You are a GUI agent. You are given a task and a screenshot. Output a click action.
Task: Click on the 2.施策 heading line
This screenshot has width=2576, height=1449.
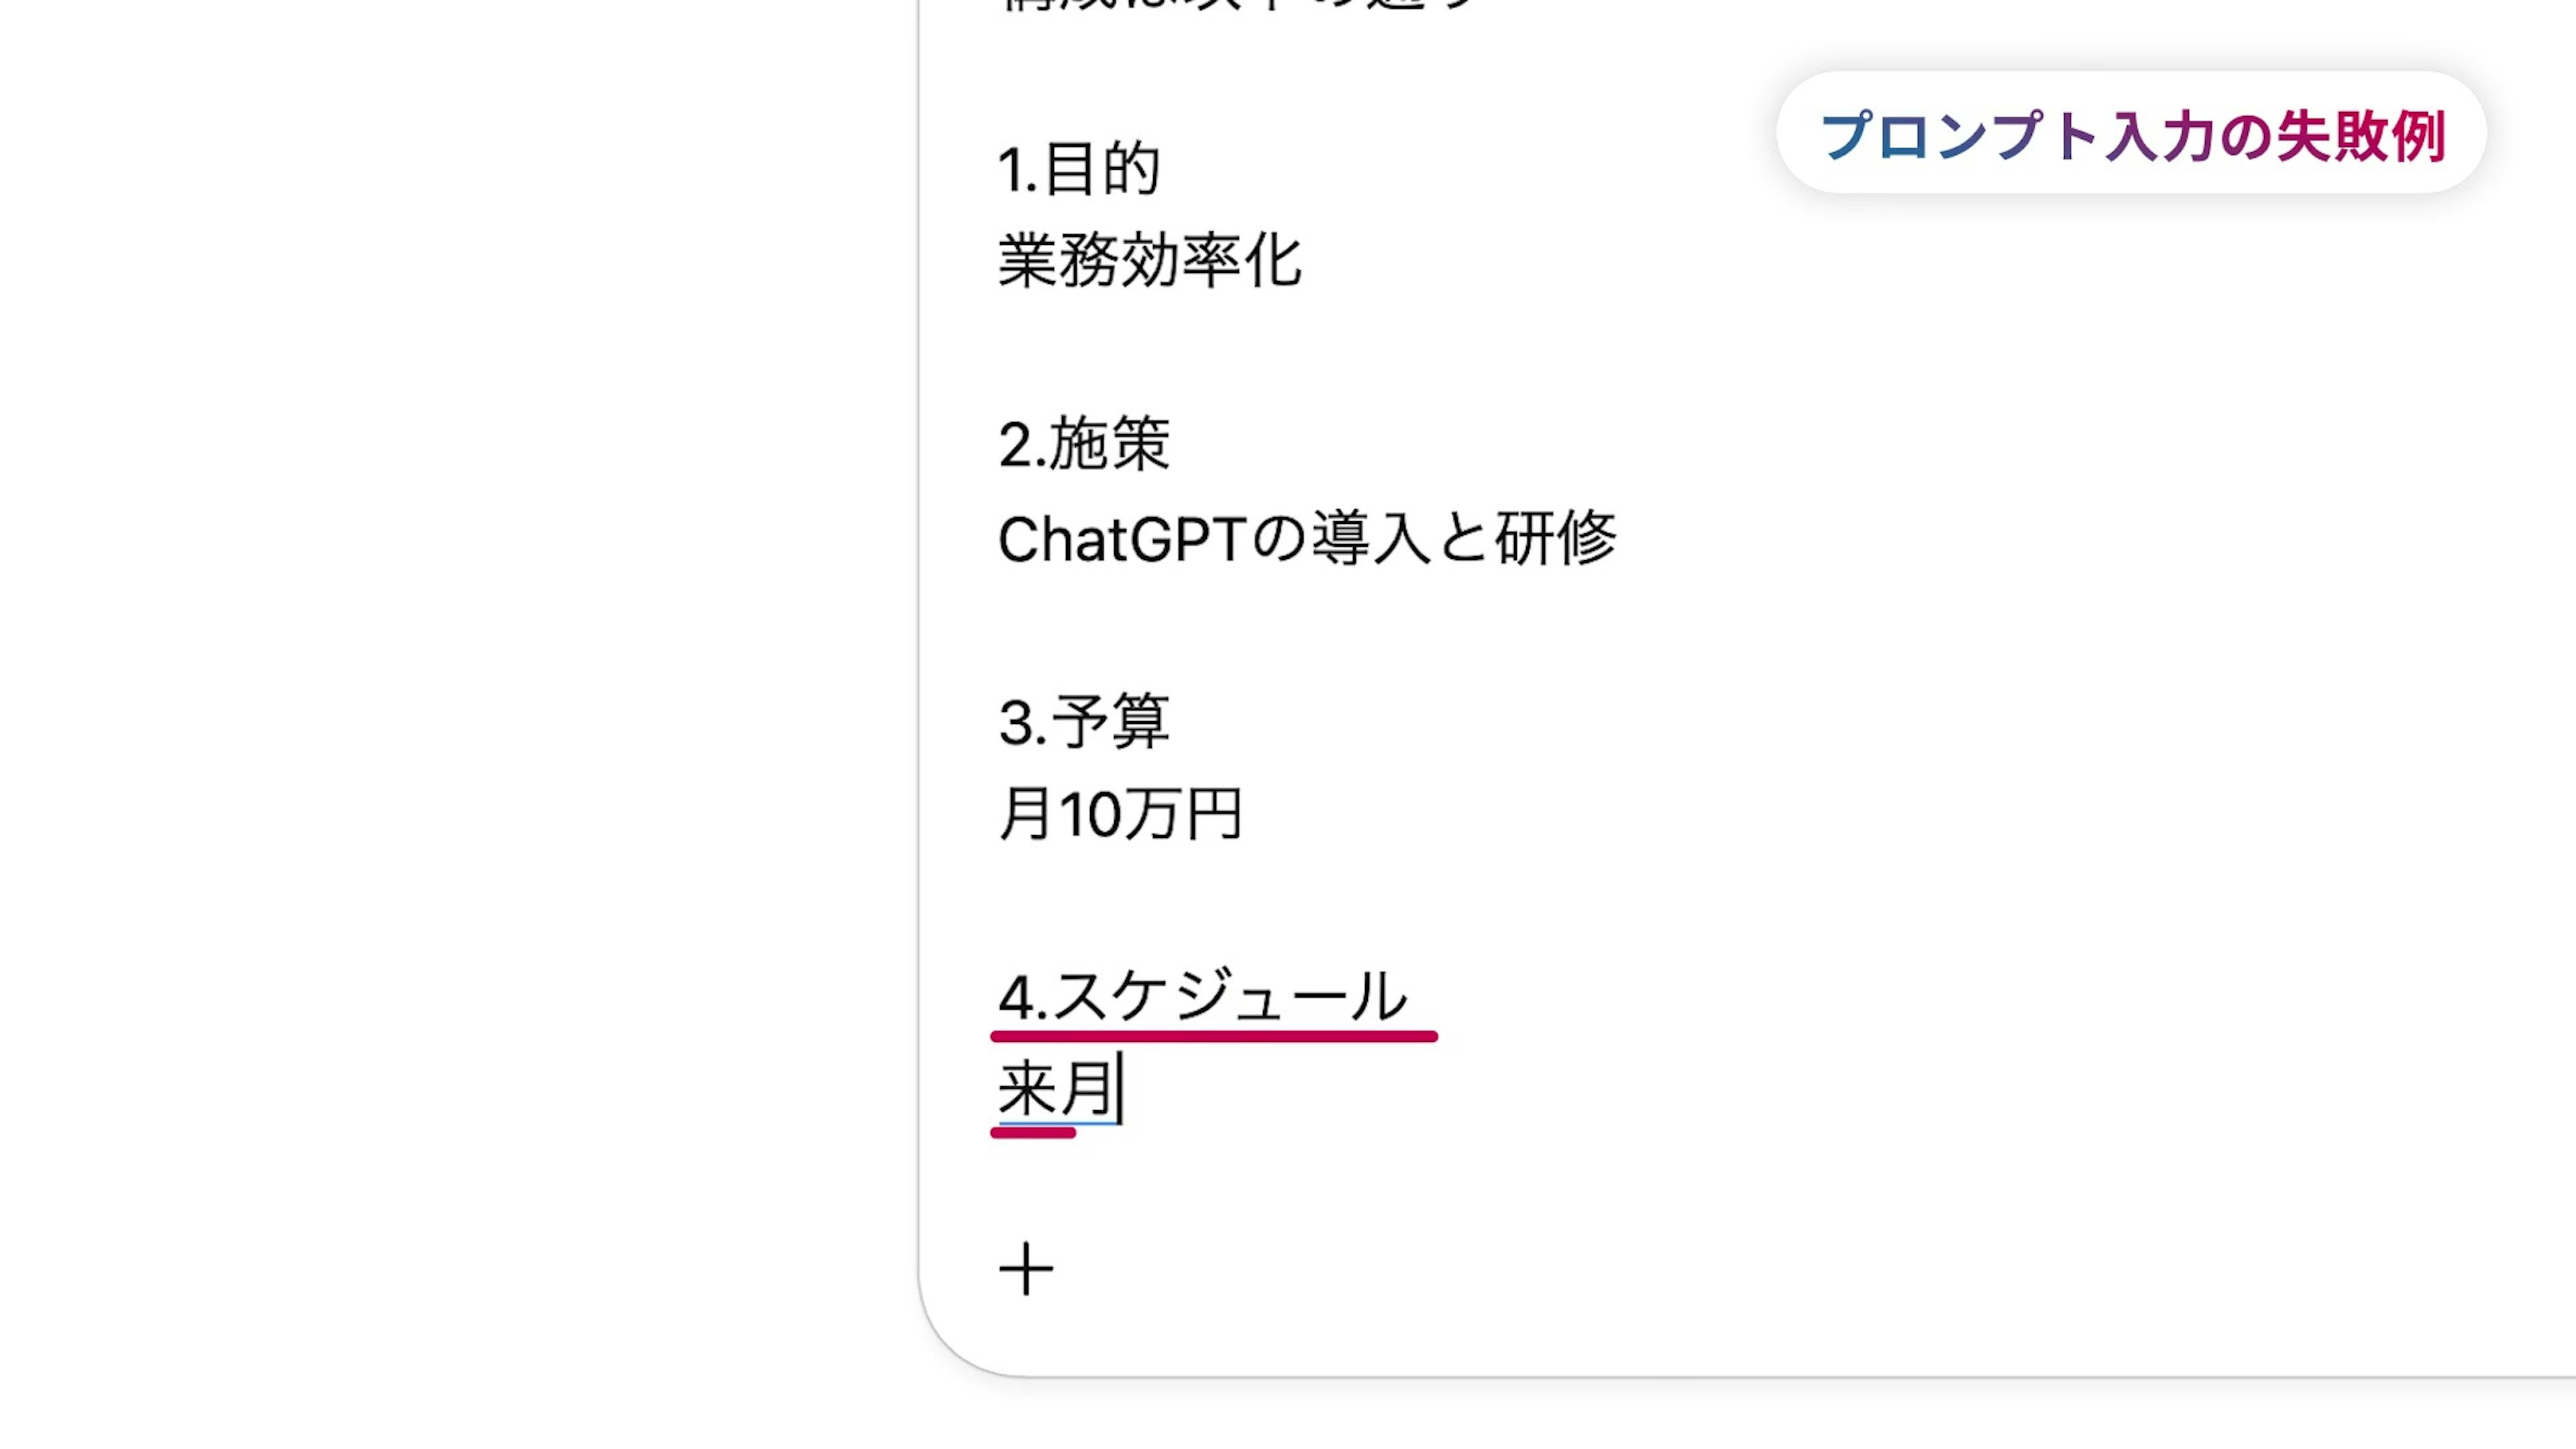tap(1084, 443)
